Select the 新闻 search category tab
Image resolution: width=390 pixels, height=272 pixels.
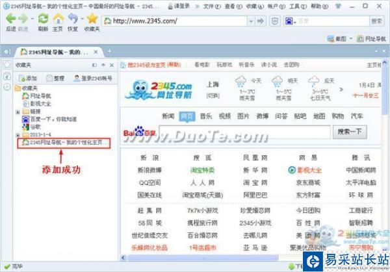coord(168,116)
